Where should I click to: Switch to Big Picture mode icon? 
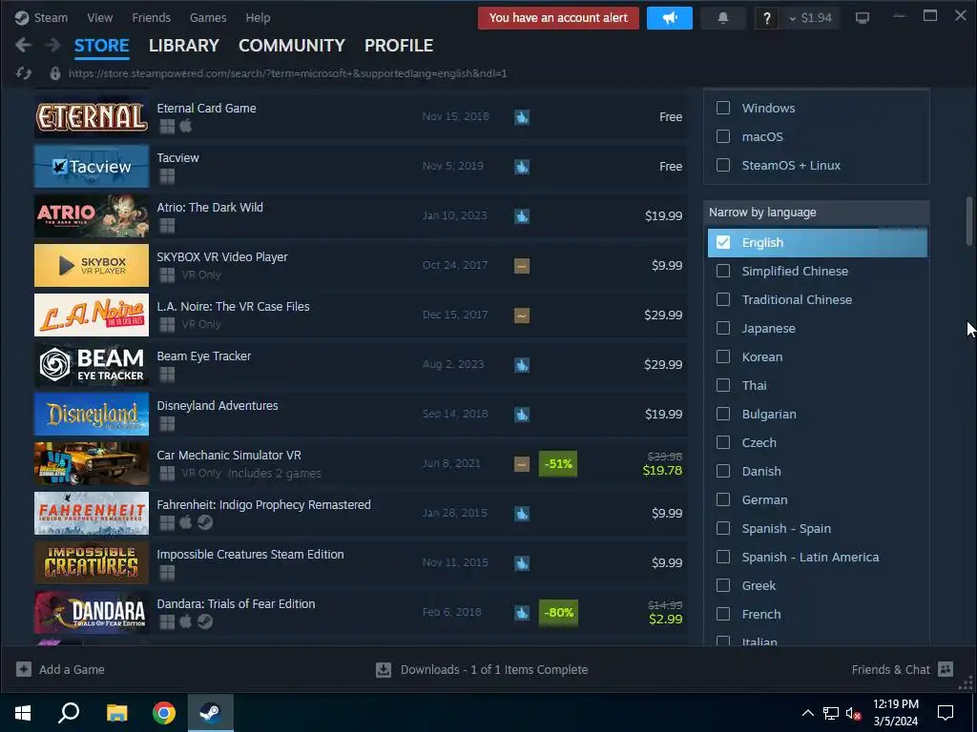pos(862,18)
